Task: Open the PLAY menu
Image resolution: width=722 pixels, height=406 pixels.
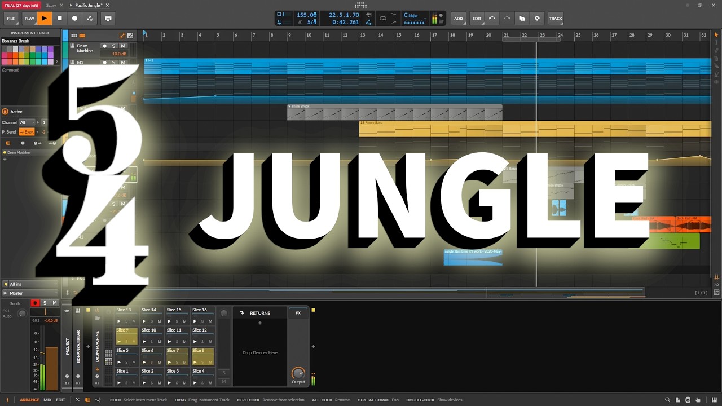Action: coord(29,18)
